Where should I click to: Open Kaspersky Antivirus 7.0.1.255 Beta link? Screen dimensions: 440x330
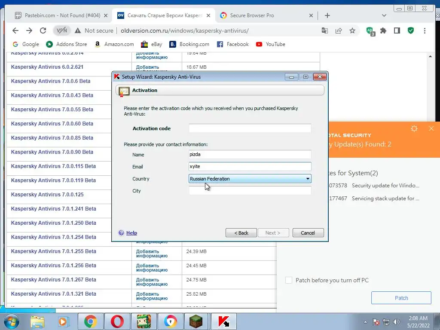pos(53,251)
